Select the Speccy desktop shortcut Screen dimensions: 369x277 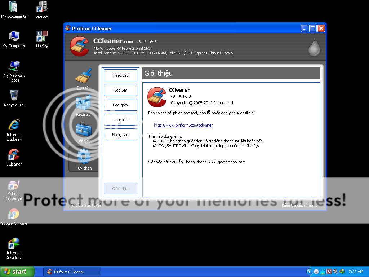coord(42,10)
